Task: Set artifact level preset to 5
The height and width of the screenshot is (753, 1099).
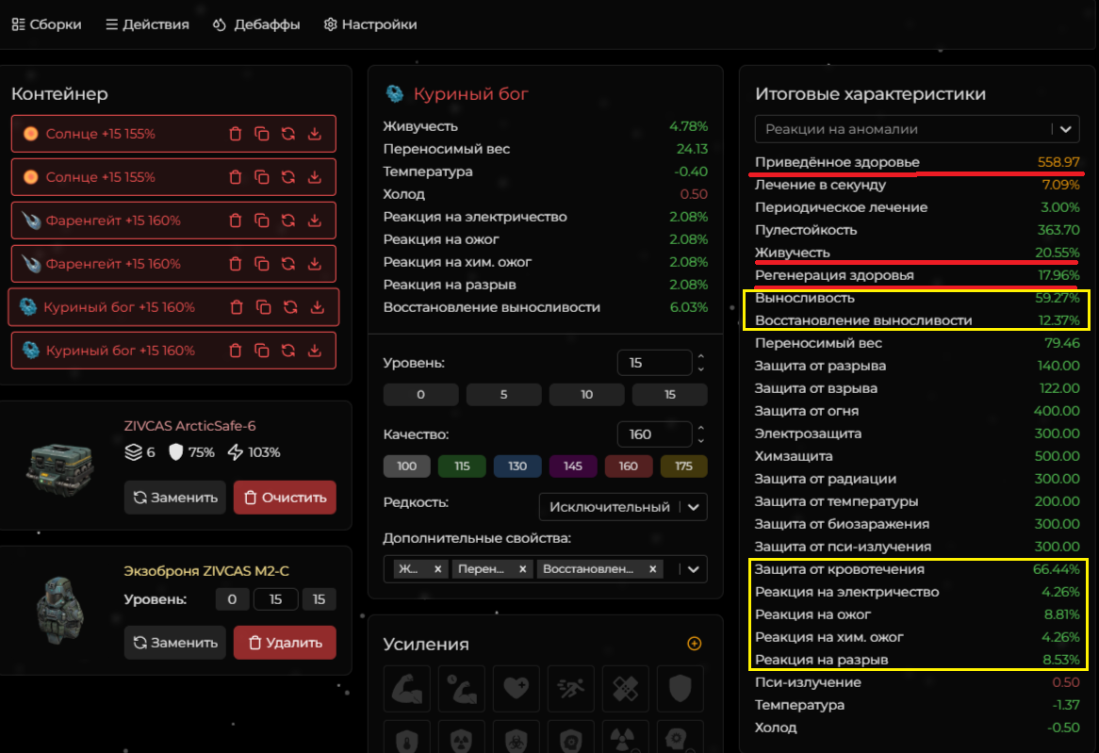Action: (503, 395)
